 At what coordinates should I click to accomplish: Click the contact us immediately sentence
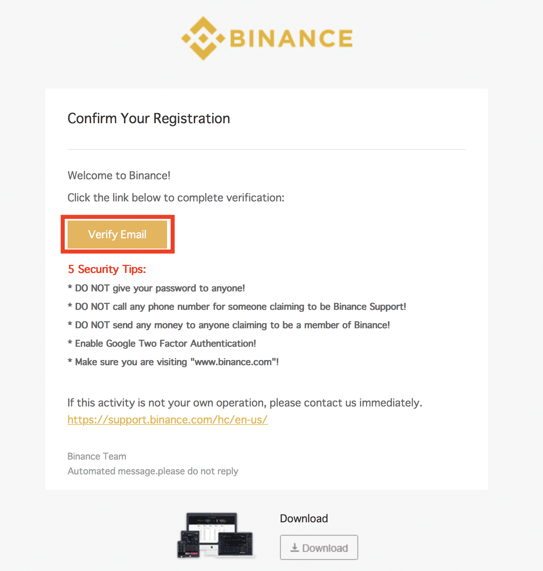(x=245, y=403)
